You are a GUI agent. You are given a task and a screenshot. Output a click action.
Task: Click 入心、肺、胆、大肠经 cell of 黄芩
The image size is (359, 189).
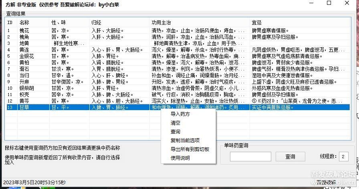coord(117,101)
